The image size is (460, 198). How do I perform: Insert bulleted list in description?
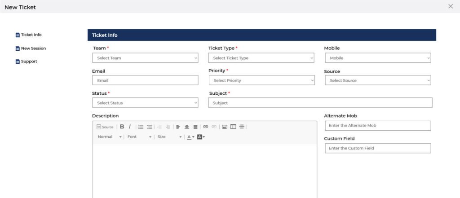pyautogui.click(x=150, y=127)
